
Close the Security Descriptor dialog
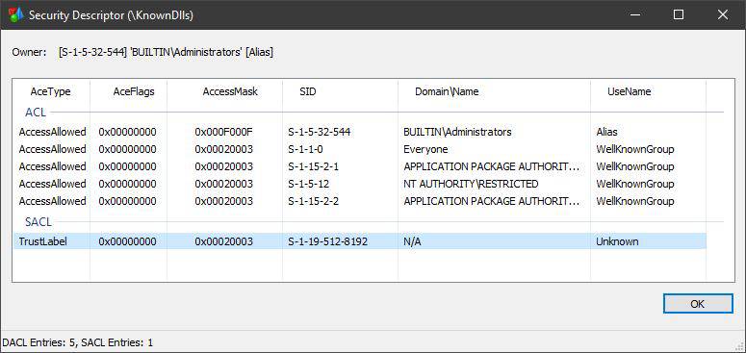[723, 15]
